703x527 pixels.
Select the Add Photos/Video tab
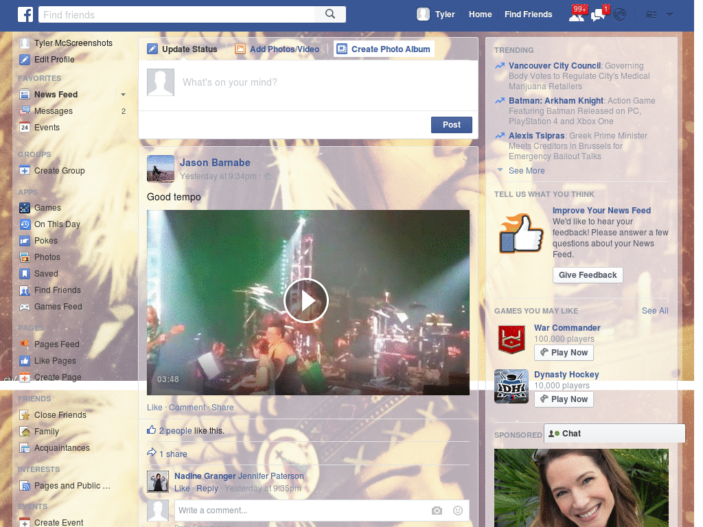pyautogui.click(x=277, y=49)
